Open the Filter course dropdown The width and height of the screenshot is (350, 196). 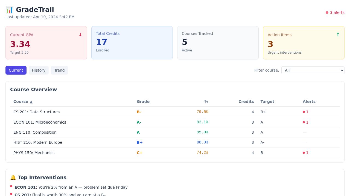pos(313,70)
